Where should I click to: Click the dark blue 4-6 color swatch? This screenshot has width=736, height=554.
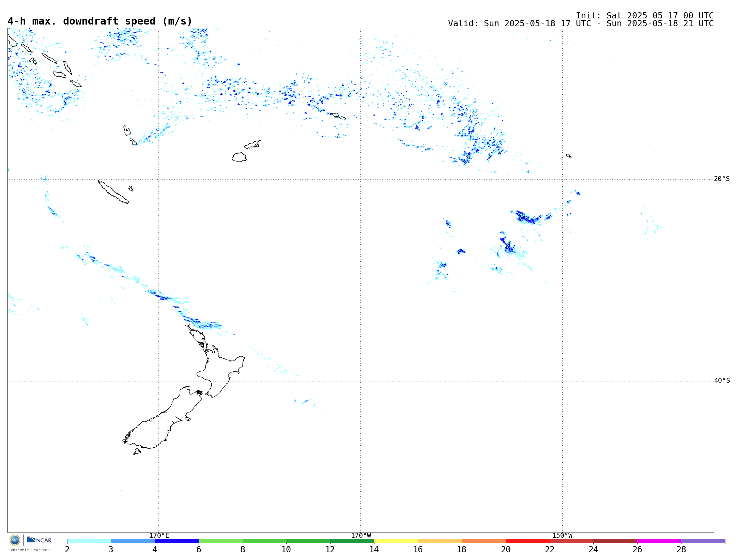(x=177, y=541)
